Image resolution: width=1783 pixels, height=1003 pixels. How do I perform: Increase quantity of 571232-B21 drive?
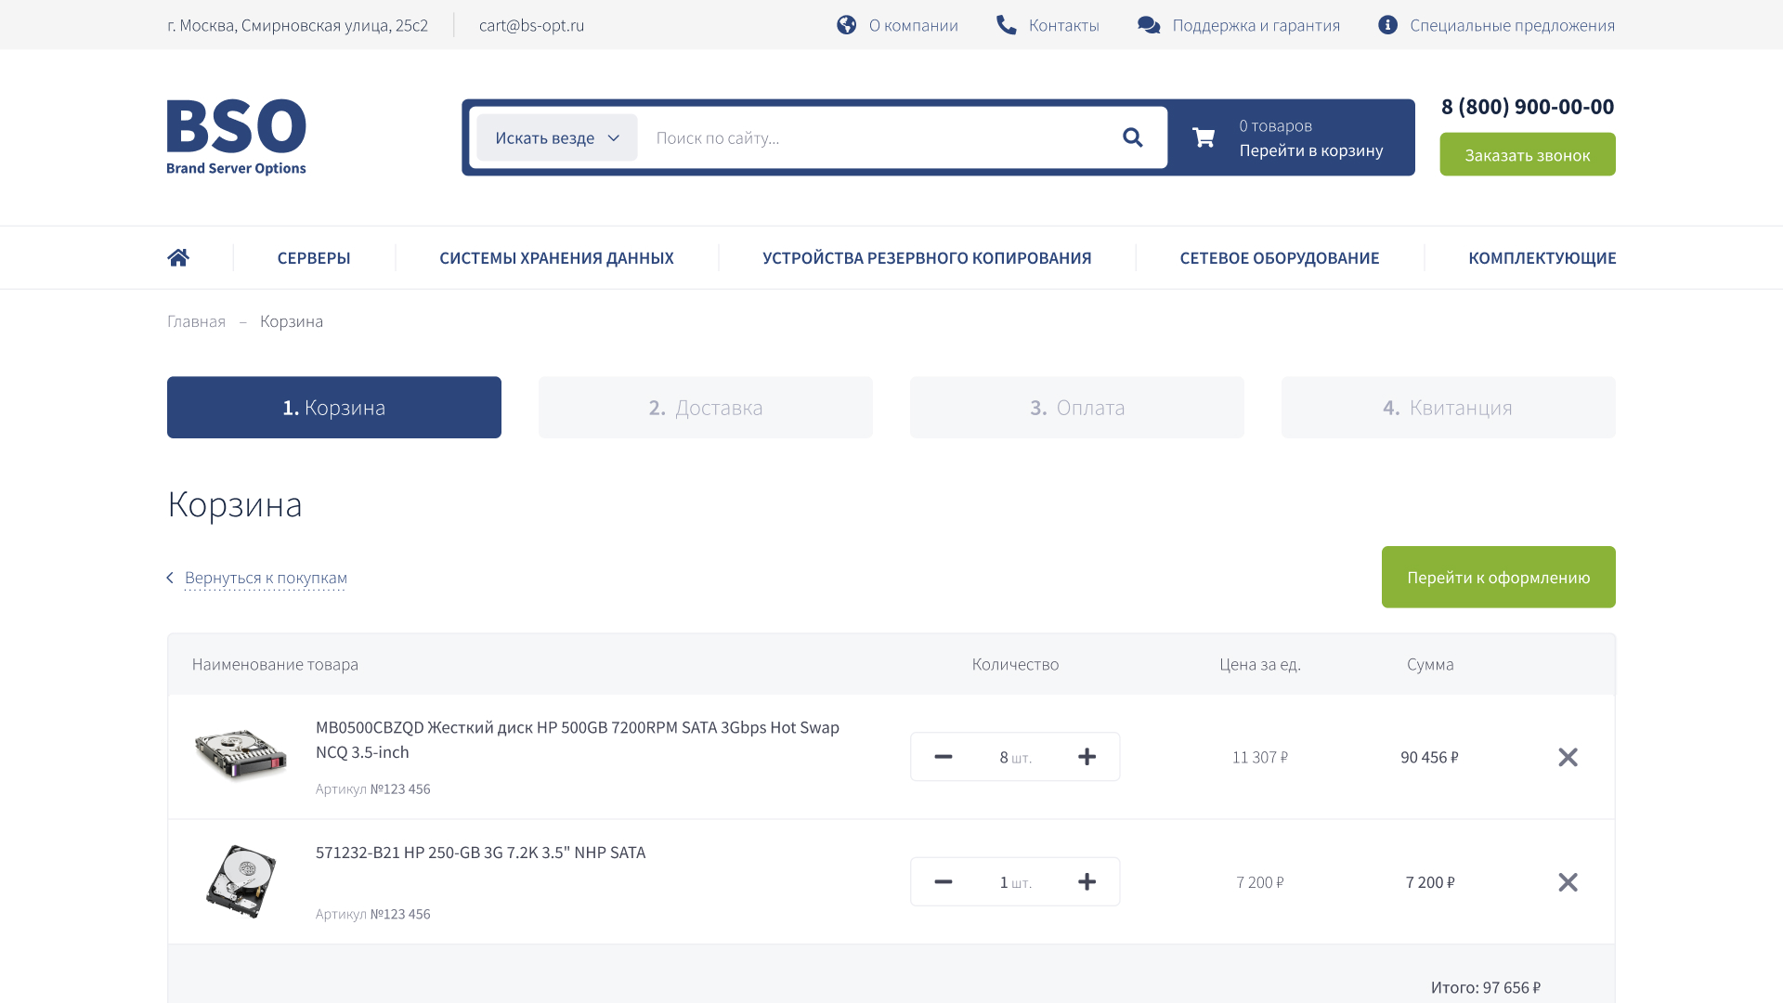click(x=1087, y=881)
